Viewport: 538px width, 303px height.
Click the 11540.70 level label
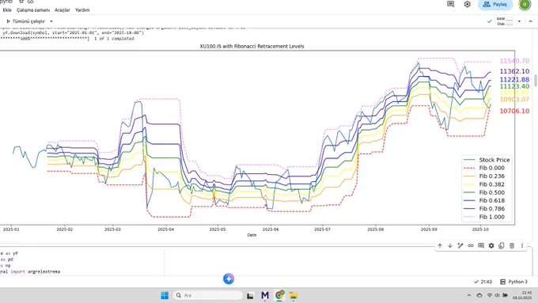514,61
